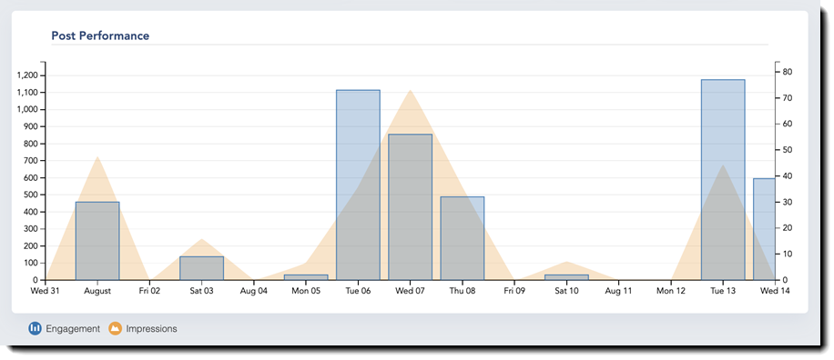Screen dimensions: 834x360
Task: Click the Thu 08 axis label
Action: pos(463,291)
